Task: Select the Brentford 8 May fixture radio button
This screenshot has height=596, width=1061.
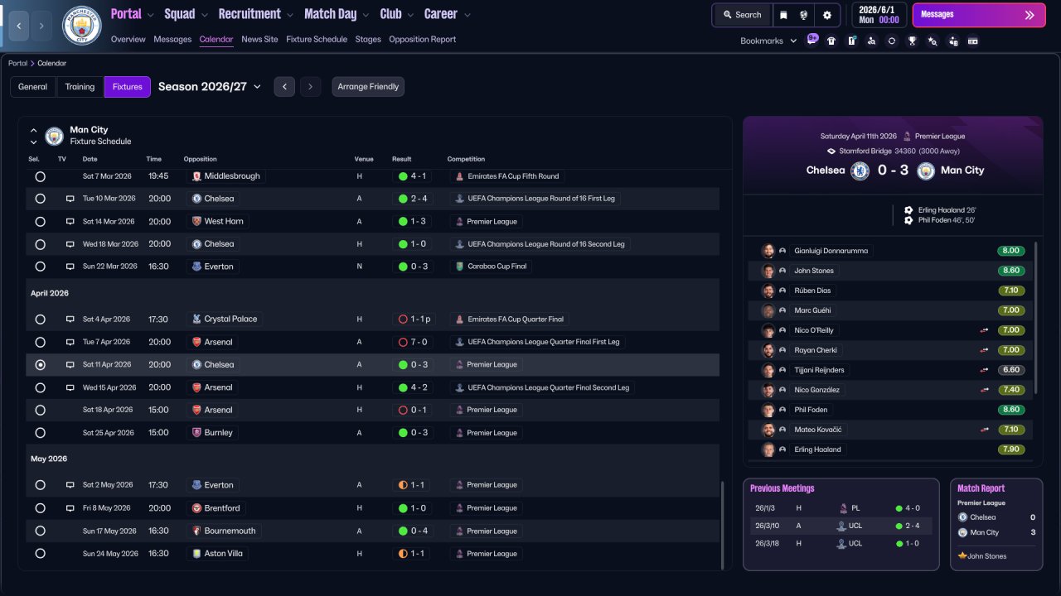Action: click(40, 508)
